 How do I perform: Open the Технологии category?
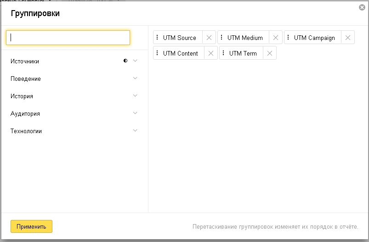(x=26, y=131)
